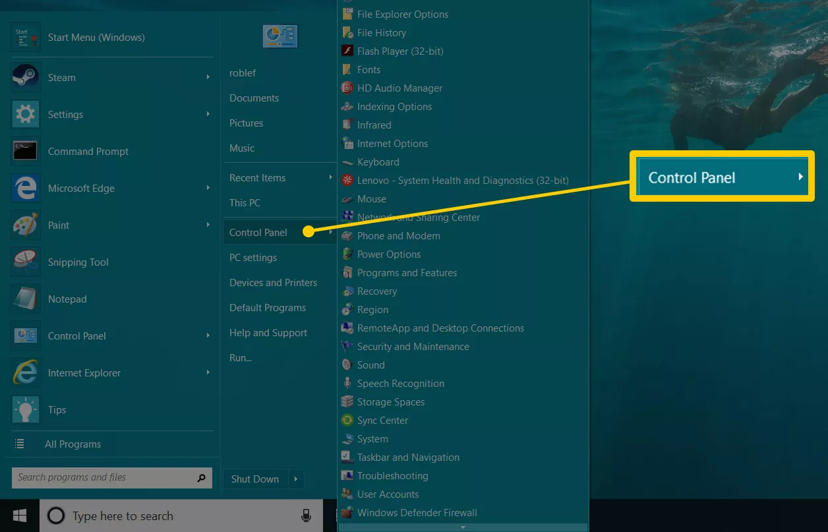This screenshot has width=828, height=532.
Task: Expand the Microsoft Edge submenu arrow
Action: pyautogui.click(x=208, y=189)
